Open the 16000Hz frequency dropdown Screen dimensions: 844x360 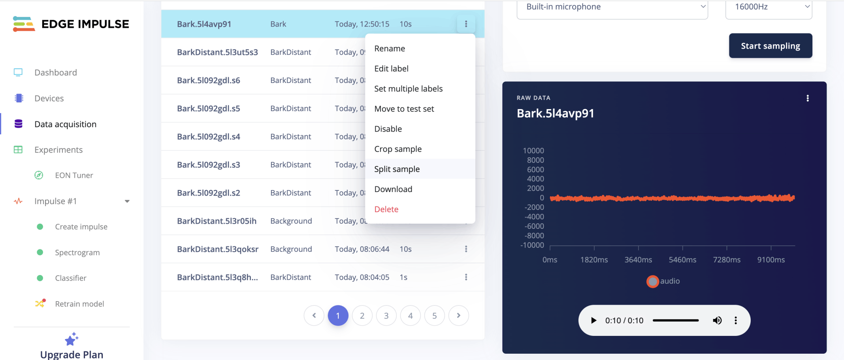click(769, 9)
